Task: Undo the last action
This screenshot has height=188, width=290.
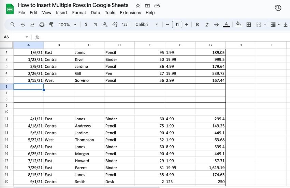Action: 23,25
